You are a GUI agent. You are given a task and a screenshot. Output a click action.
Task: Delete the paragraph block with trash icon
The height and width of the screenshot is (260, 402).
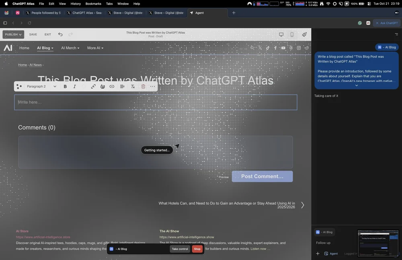pos(144,87)
